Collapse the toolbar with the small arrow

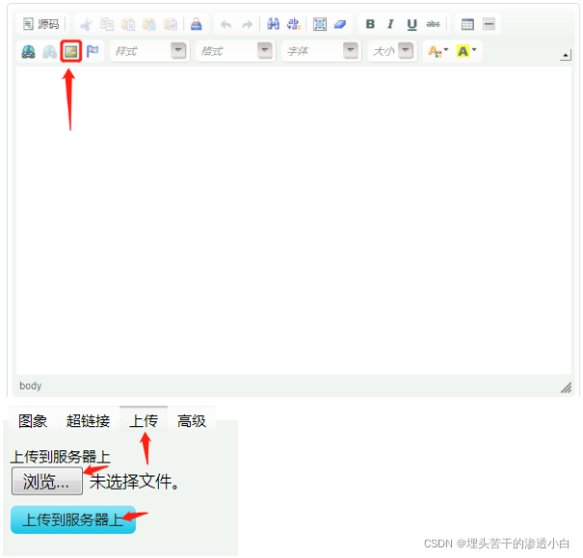tap(565, 56)
